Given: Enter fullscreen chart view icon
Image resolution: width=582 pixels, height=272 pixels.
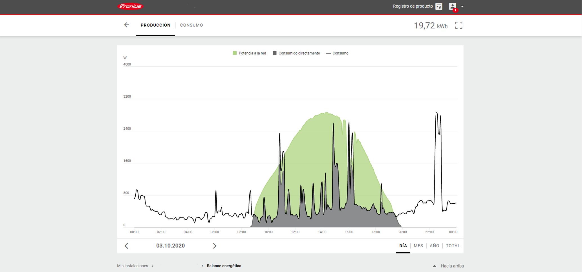Looking at the screenshot, I should pyautogui.click(x=459, y=25).
